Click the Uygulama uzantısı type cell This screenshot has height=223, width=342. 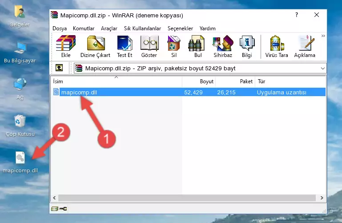[282, 92]
